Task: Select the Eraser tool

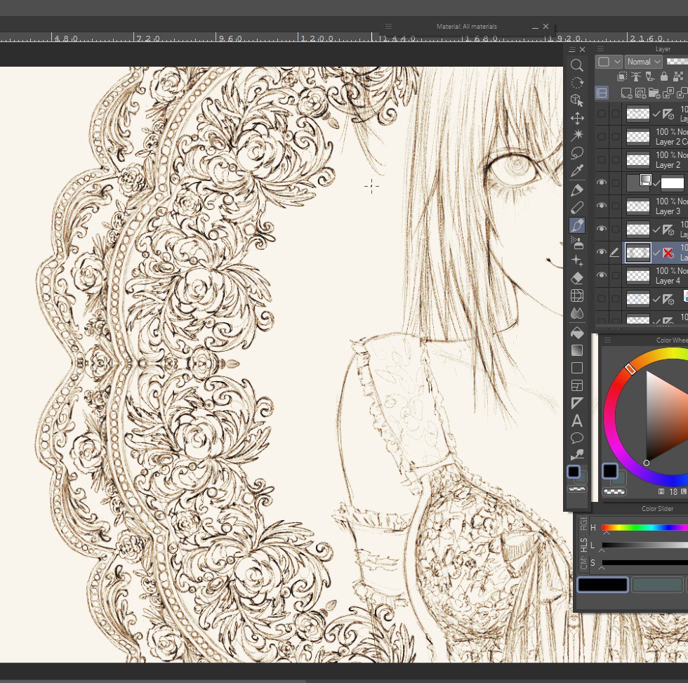Action: 578,278
